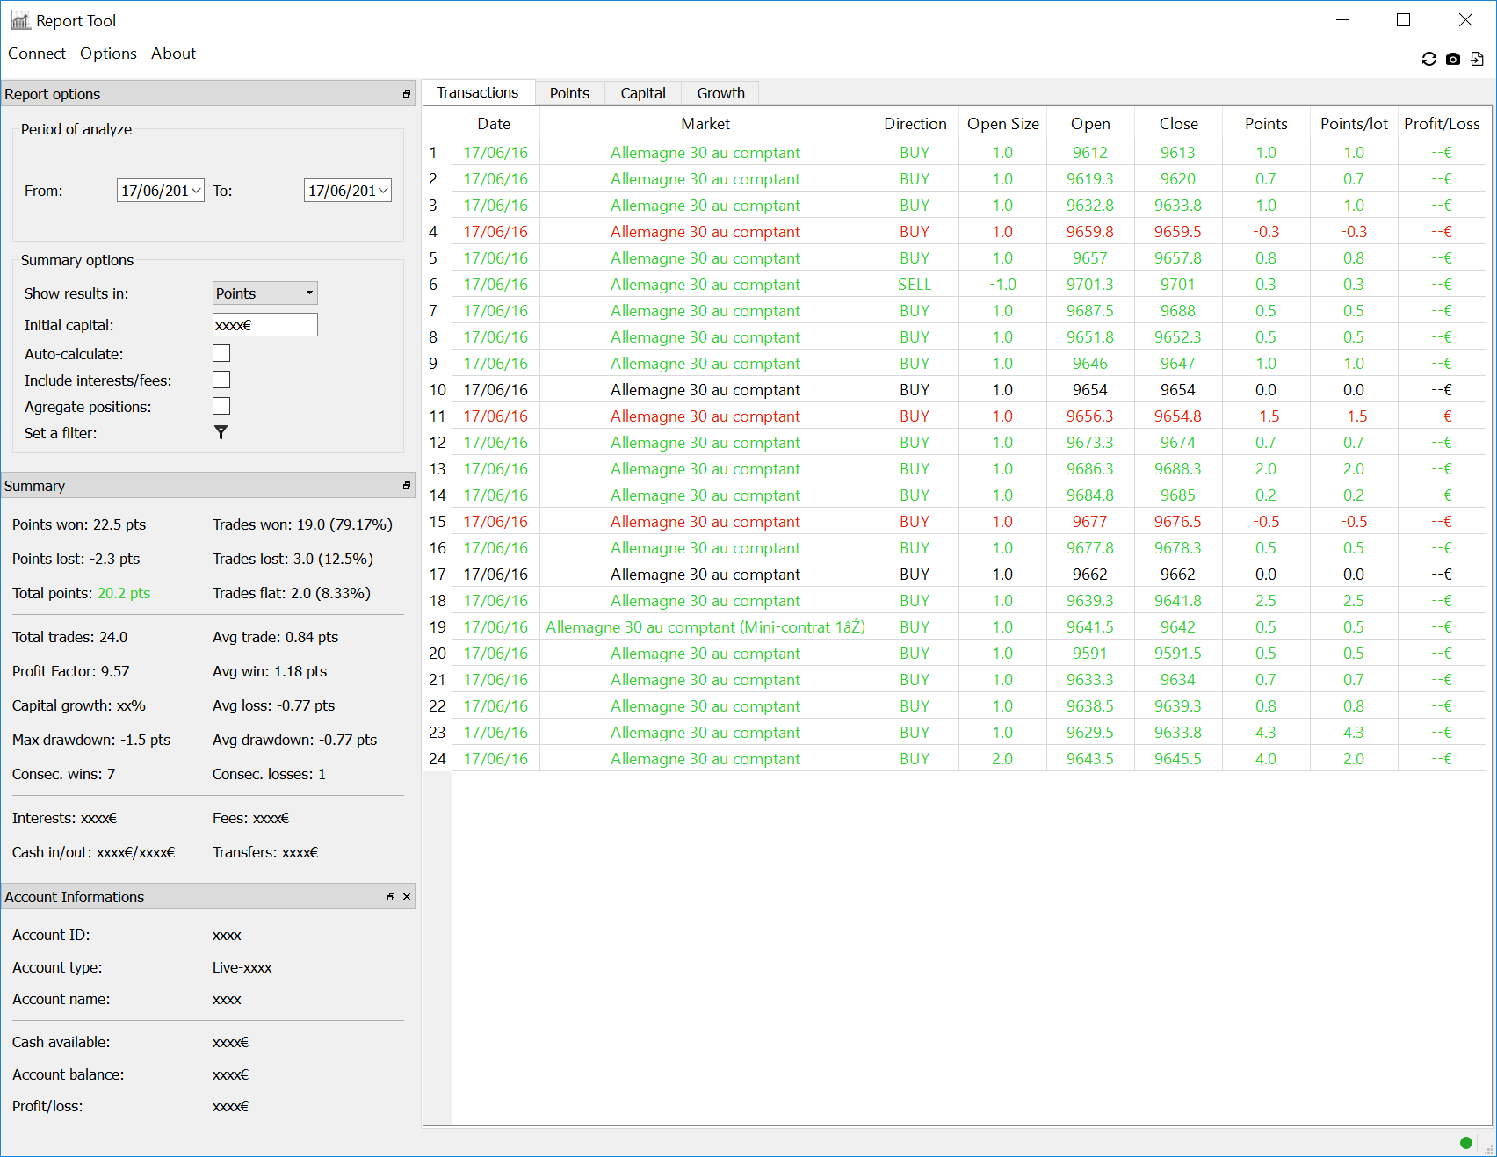Sort by the Profit/Loss column header
Screen dimensions: 1497x1157
[x=1441, y=124]
